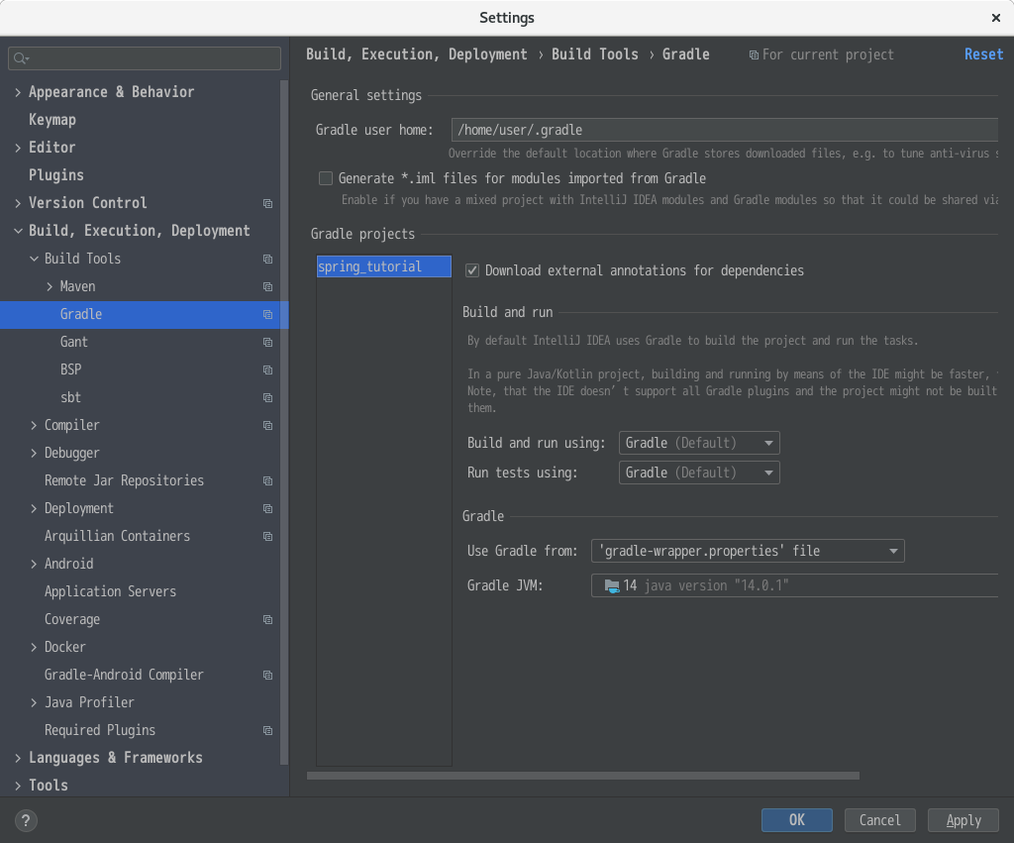
Task: Expand Appearance & Behavior section
Action: 18,92
